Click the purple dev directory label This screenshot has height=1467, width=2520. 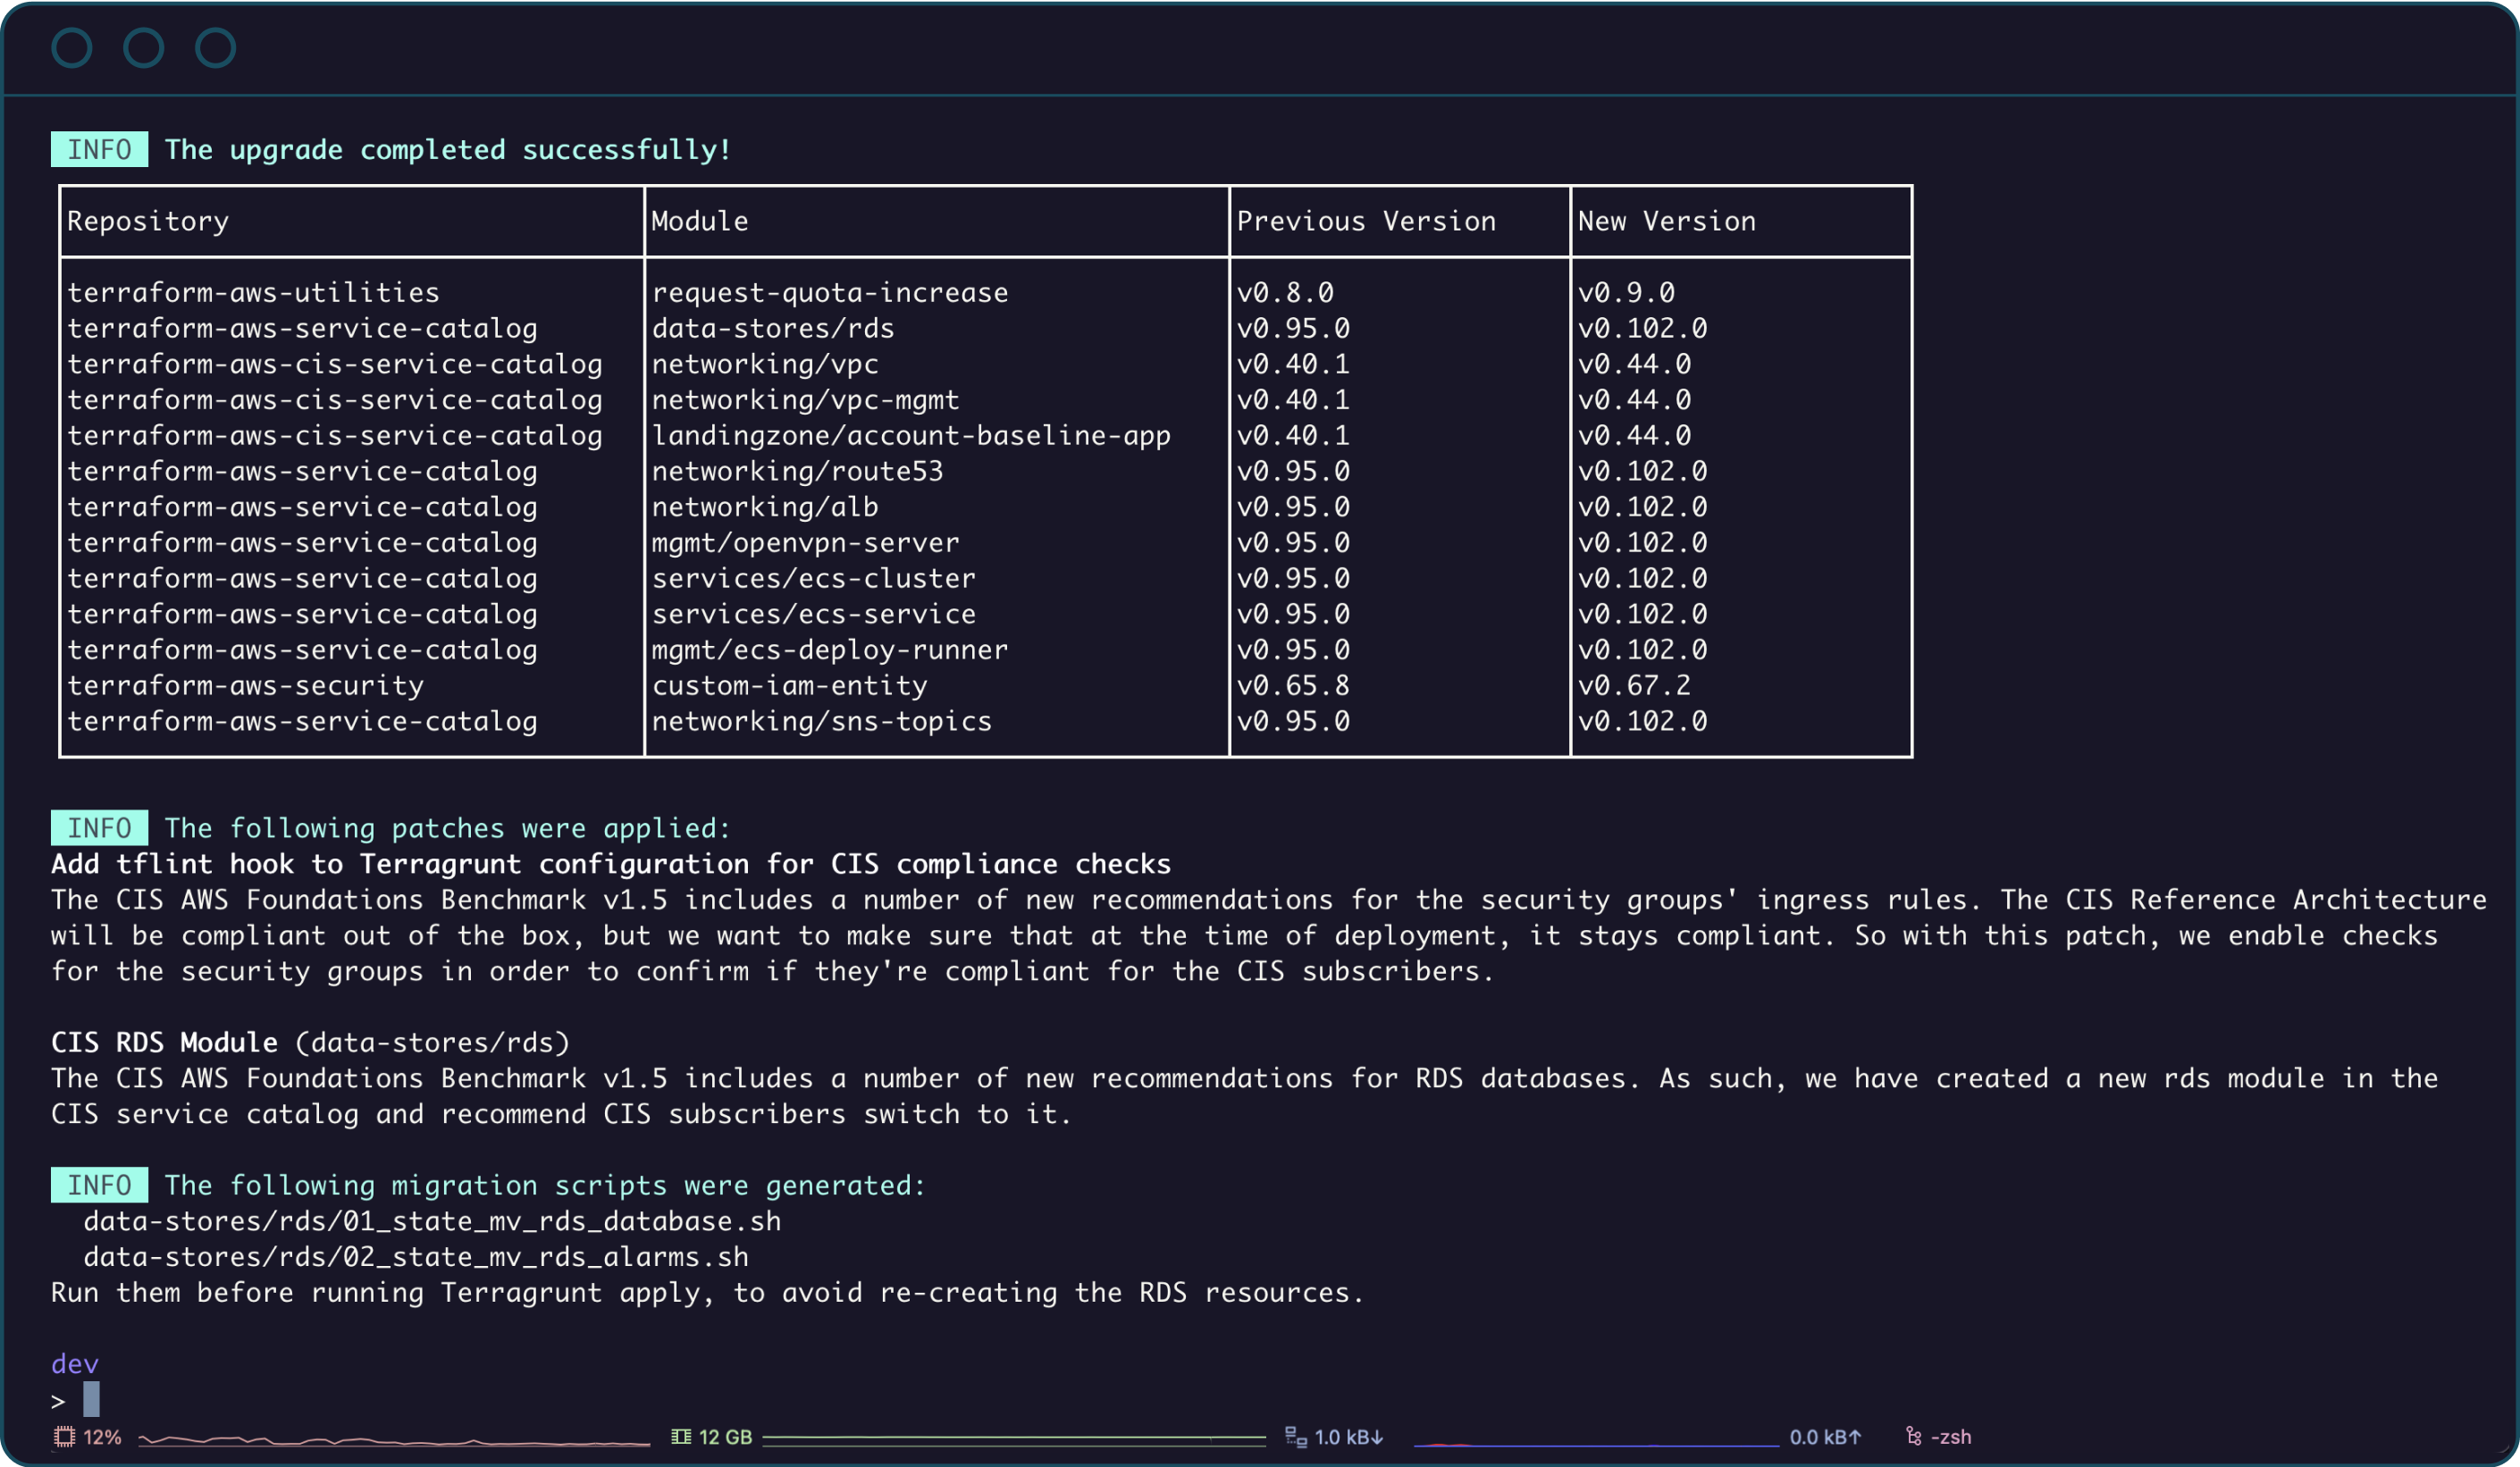[75, 1364]
